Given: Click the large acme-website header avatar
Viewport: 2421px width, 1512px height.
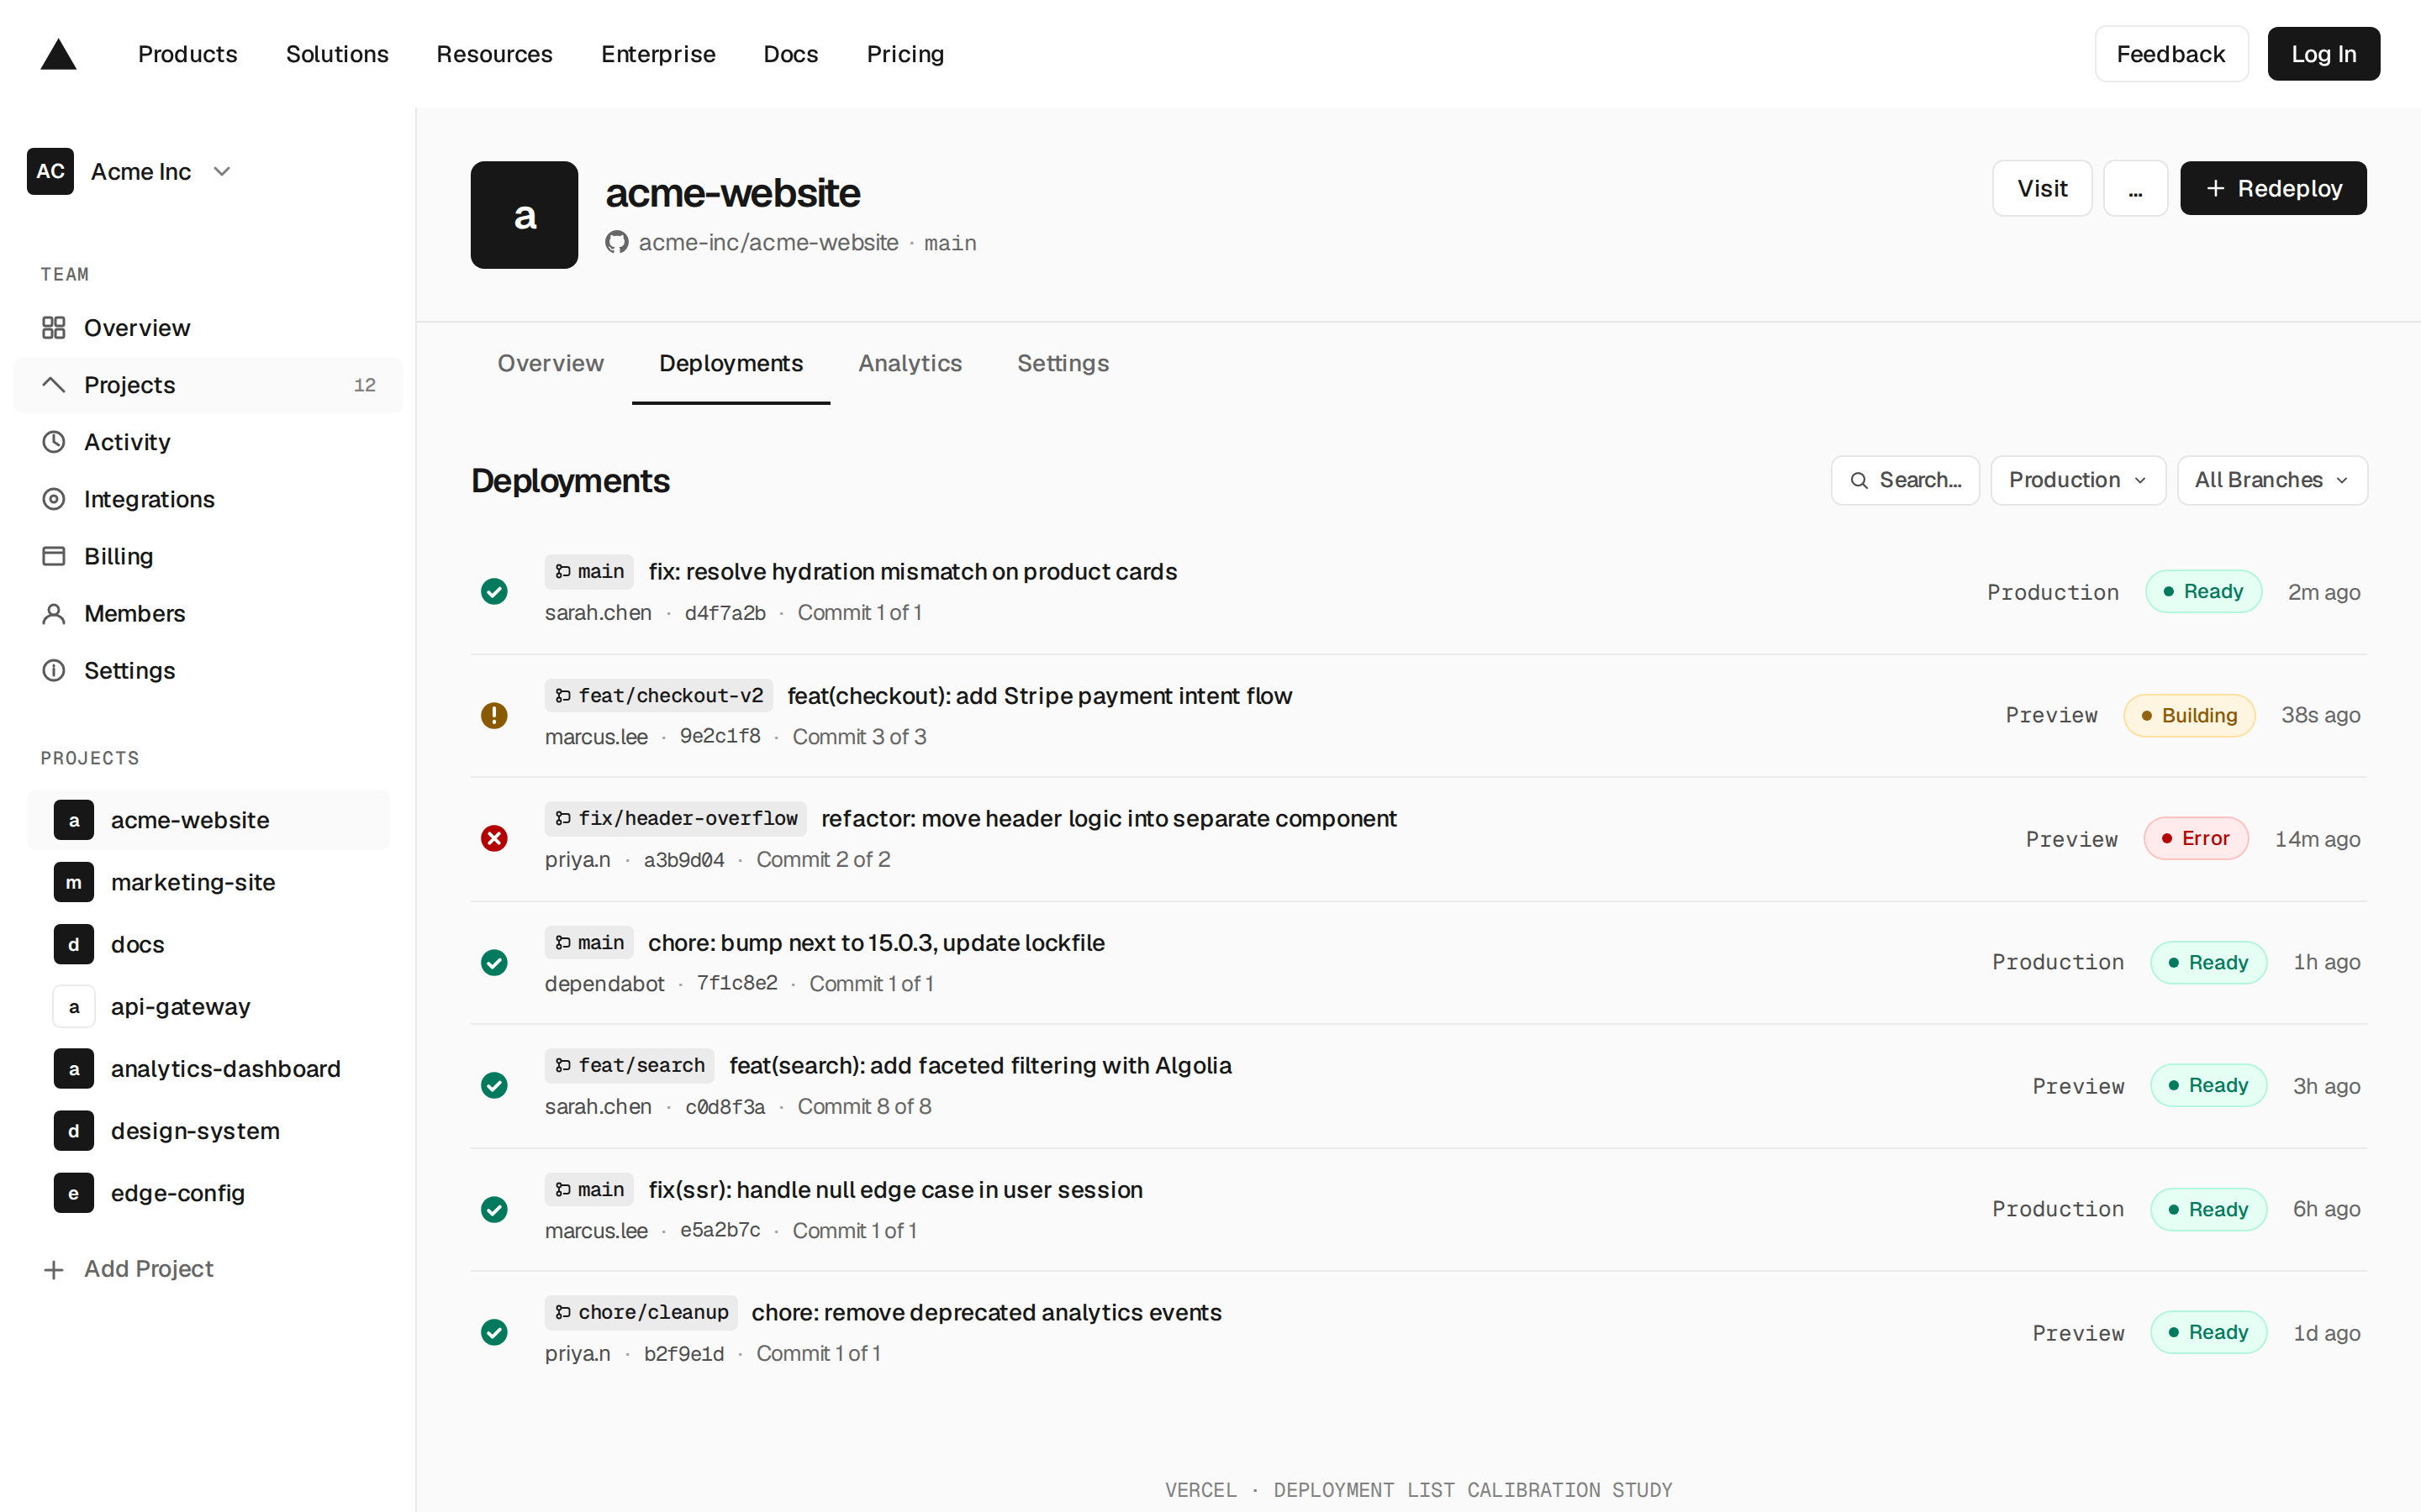Looking at the screenshot, I should tap(525, 215).
